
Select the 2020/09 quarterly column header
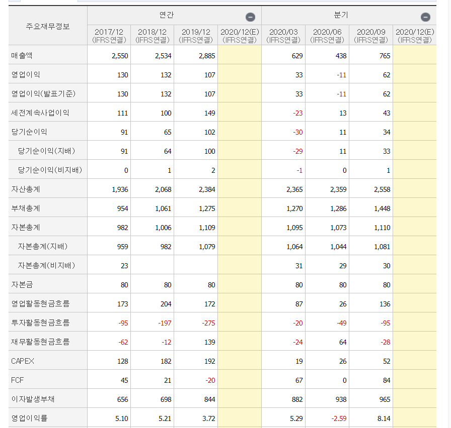click(x=371, y=36)
